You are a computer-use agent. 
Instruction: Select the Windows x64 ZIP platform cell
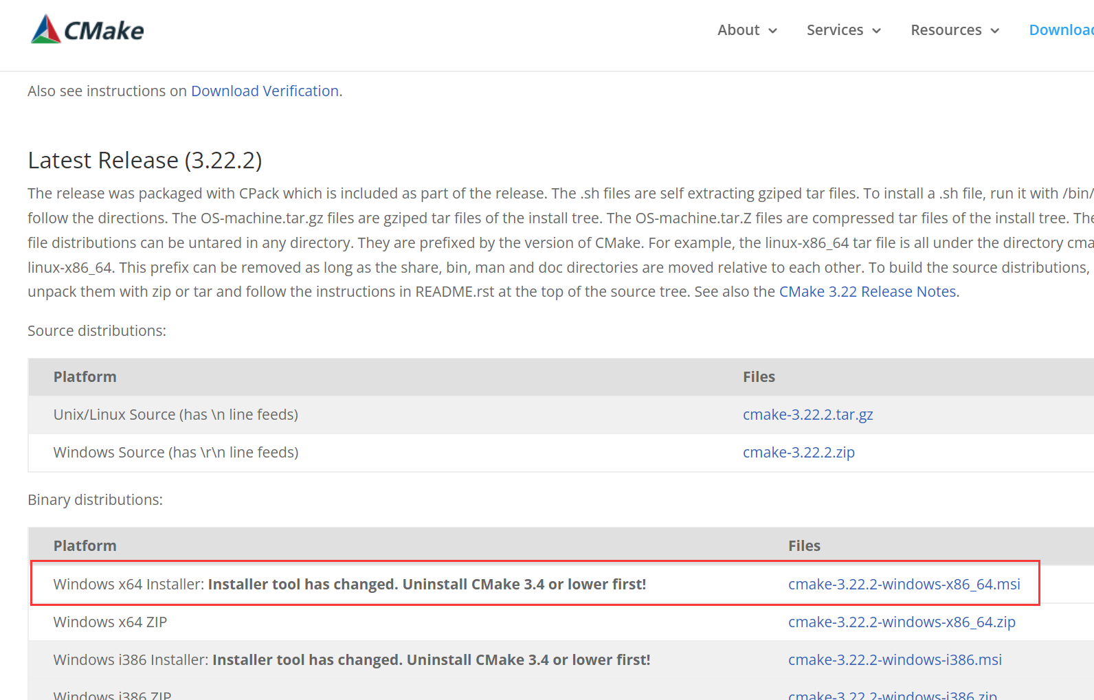[x=110, y=622]
